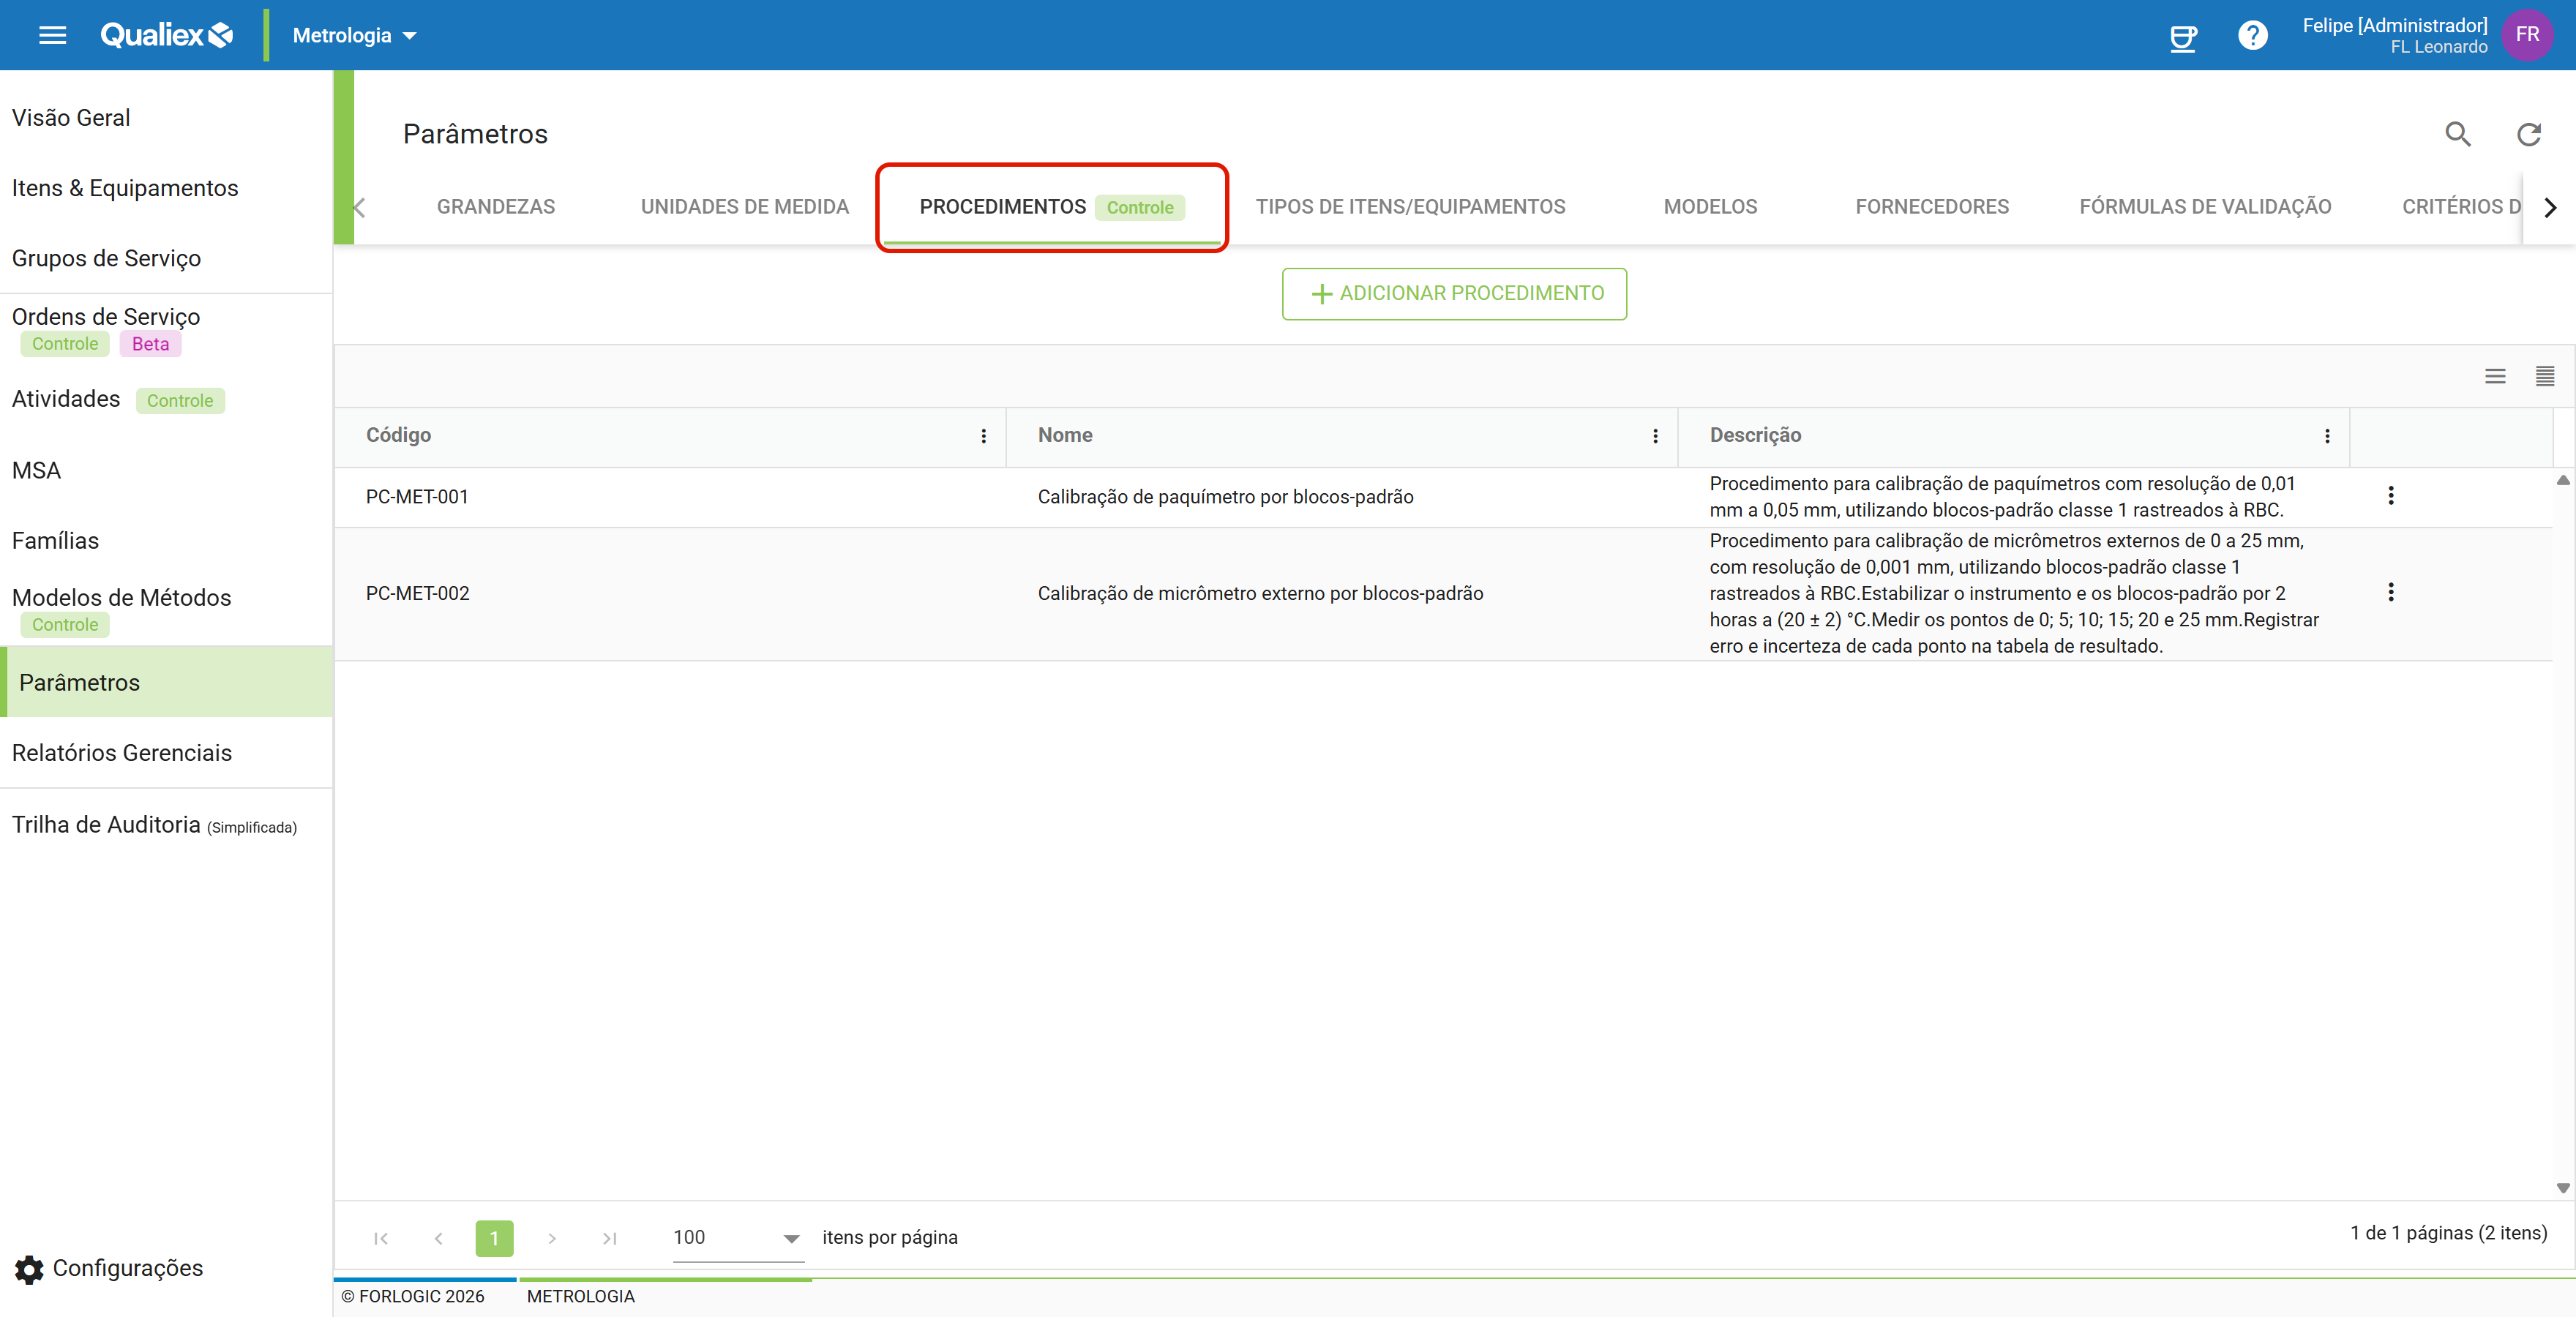This screenshot has height=1317, width=2576.
Task: Sort by the Nome column header
Action: click(x=1064, y=435)
